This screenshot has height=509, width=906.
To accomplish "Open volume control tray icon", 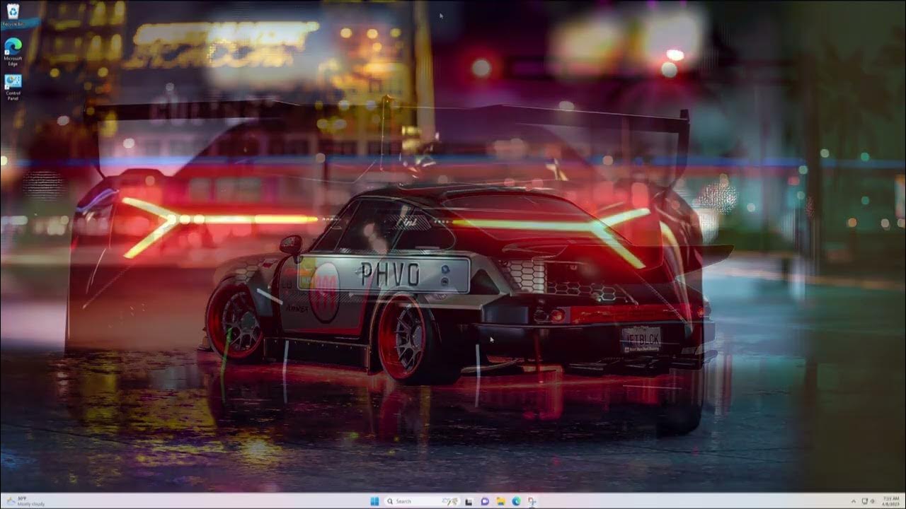I will [872, 501].
